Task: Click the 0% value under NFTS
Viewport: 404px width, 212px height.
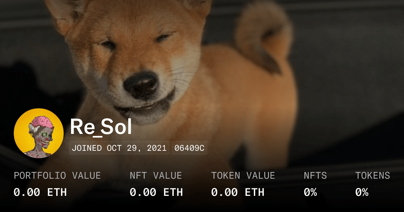Action: click(x=310, y=192)
